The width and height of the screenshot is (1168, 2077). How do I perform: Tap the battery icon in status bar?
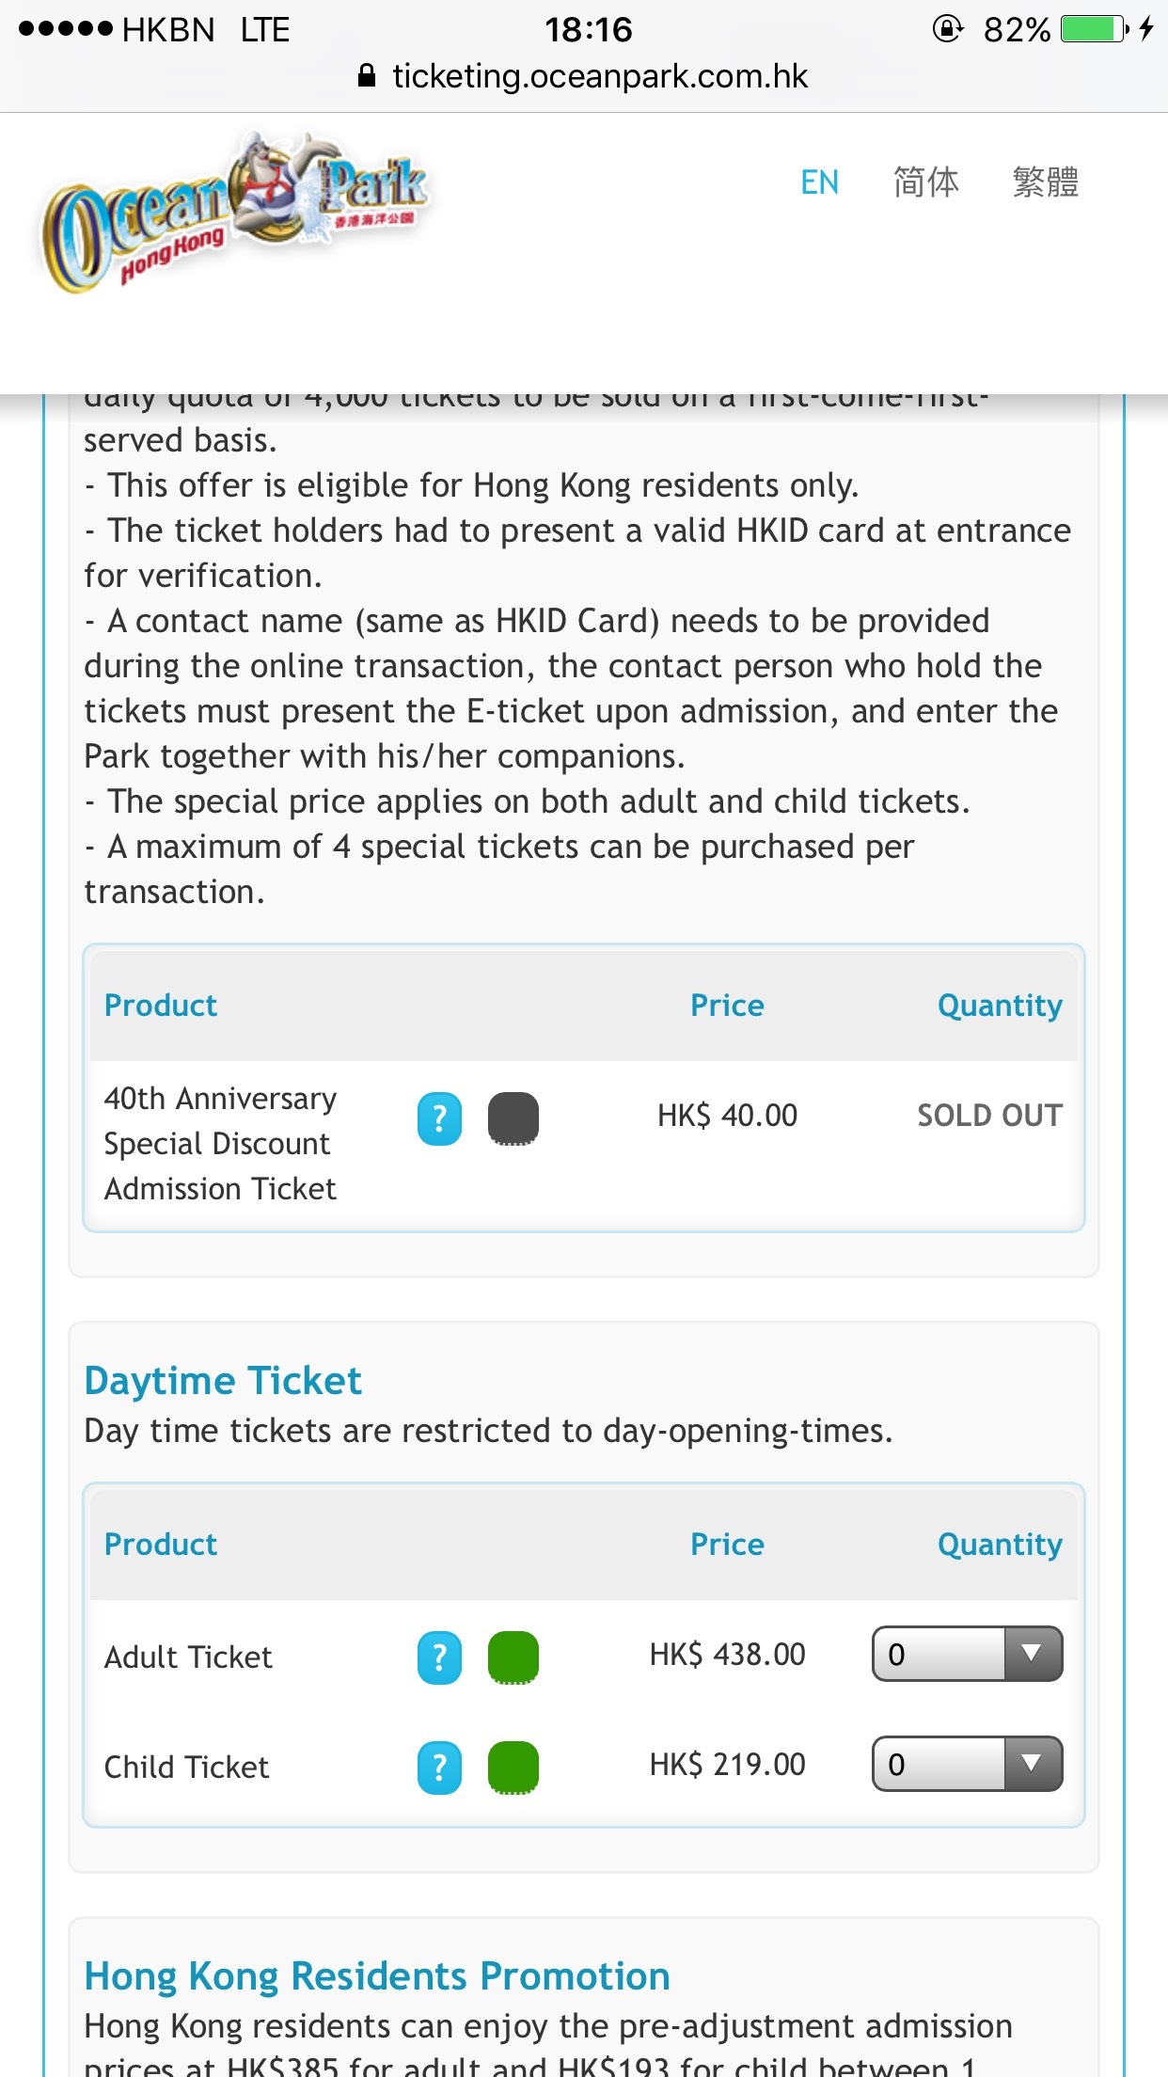1094,29
